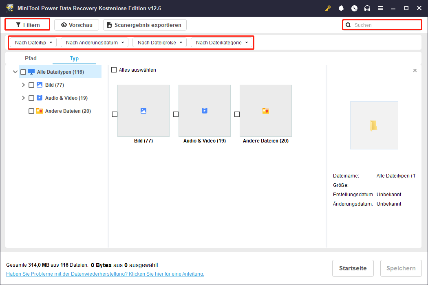Image resolution: width=428 pixels, height=285 pixels.
Task: Expand the Audio & Video (19) tree node
Action: point(23,98)
